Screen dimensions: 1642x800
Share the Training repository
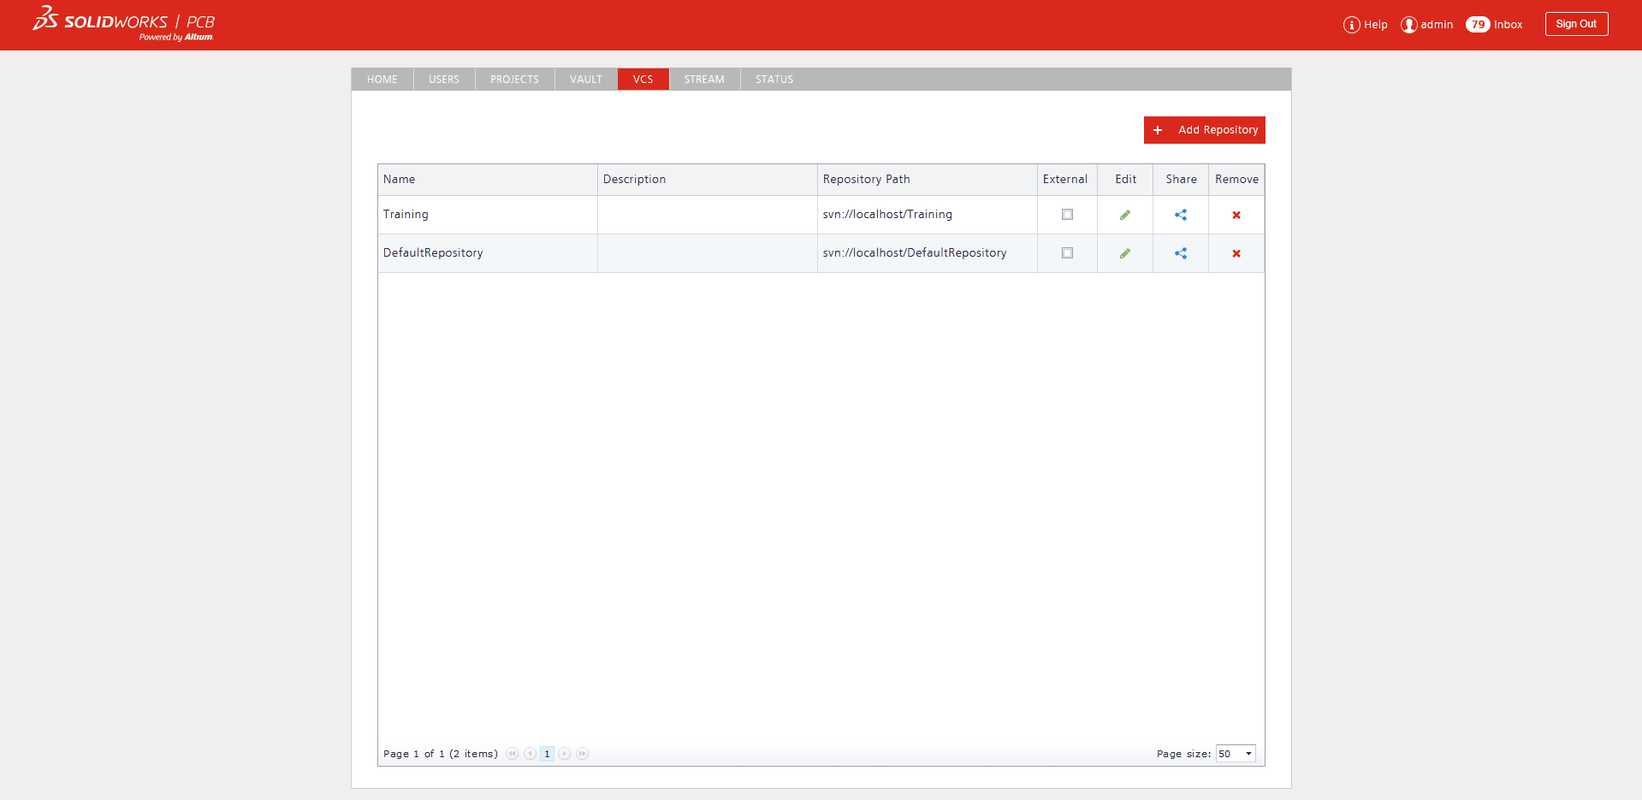[1181, 215]
